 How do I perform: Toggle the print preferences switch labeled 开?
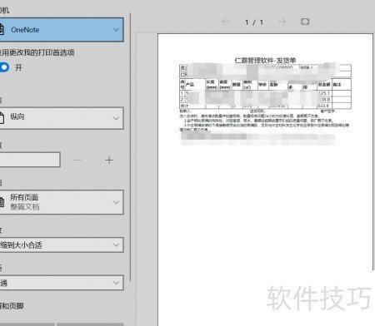[4, 67]
